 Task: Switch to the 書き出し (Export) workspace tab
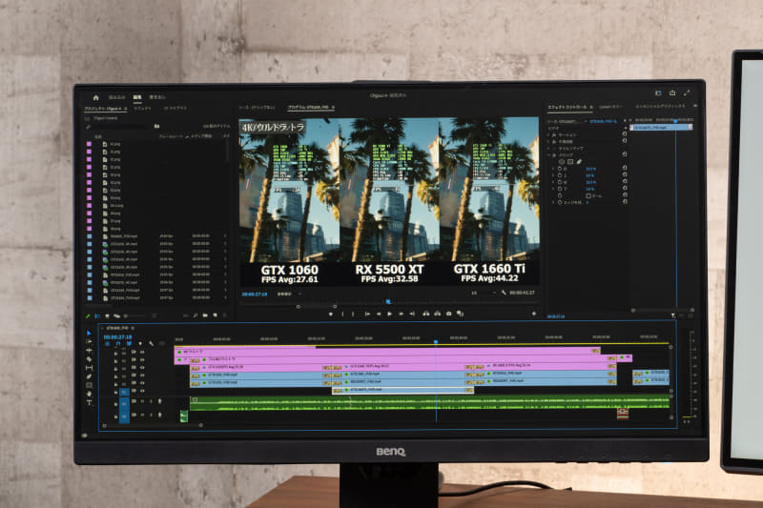(x=157, y=98)
